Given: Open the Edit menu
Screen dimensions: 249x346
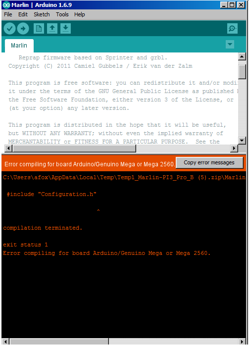Looking at the screenshot, I should coord(23,14).
